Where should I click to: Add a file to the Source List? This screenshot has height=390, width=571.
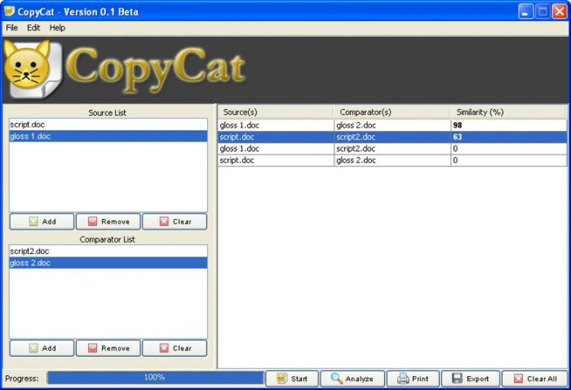(42, 221)
